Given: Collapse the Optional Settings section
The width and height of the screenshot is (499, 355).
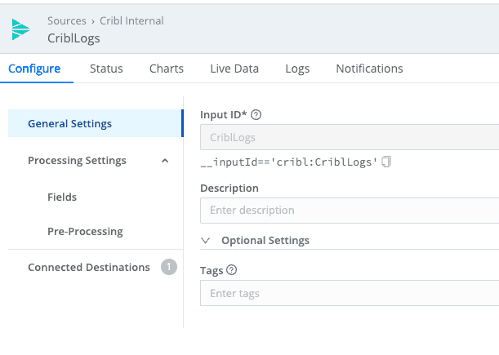Looking at the screenshot, I should (x=206, y=241).
